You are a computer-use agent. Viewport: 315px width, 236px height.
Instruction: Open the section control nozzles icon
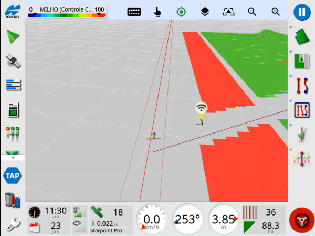coord(13,134)
